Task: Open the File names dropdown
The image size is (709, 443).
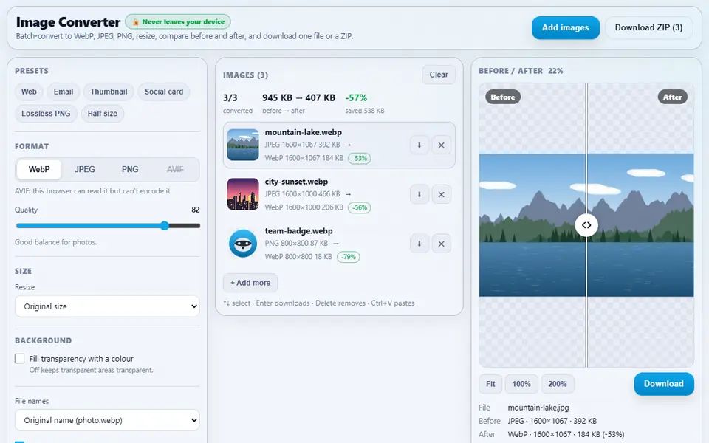Action: pos(107,420)
